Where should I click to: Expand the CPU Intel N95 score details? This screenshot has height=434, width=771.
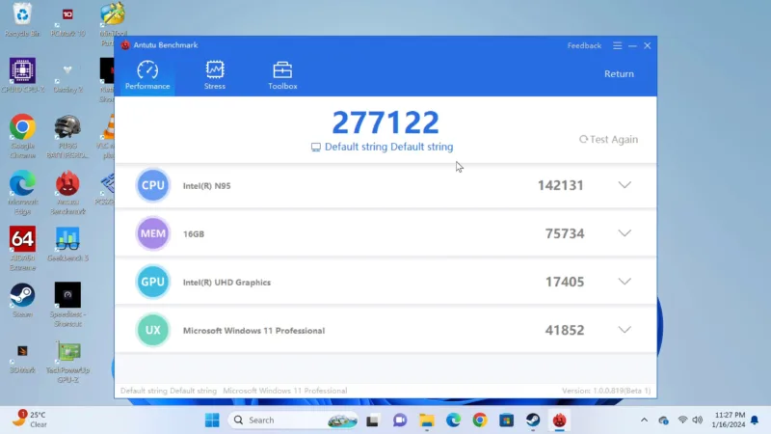624,185
